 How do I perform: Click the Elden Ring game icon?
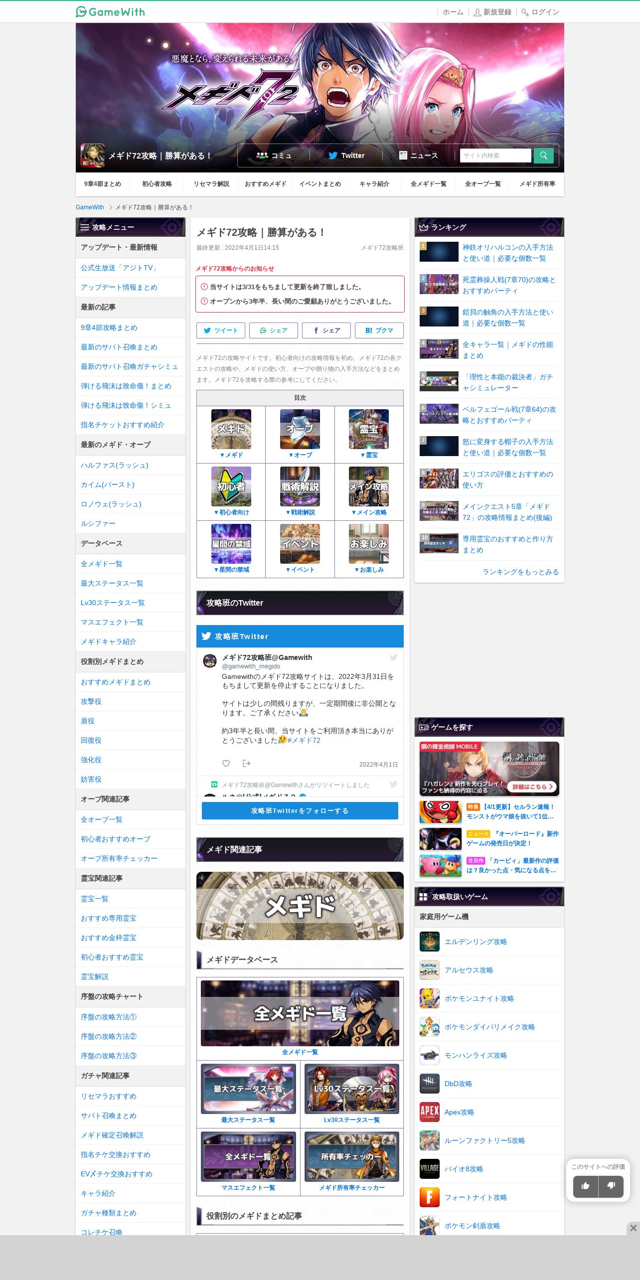(430, 942)
